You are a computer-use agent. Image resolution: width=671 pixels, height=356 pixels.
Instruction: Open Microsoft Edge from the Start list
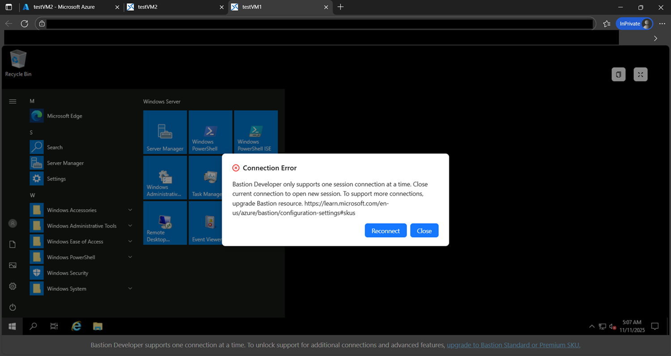point(64,116)
